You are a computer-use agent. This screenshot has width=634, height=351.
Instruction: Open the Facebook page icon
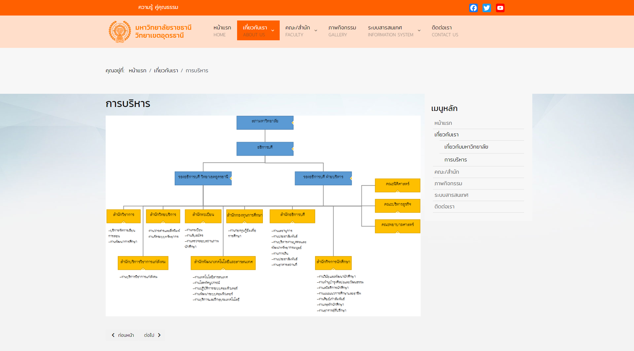coord(473,8)
